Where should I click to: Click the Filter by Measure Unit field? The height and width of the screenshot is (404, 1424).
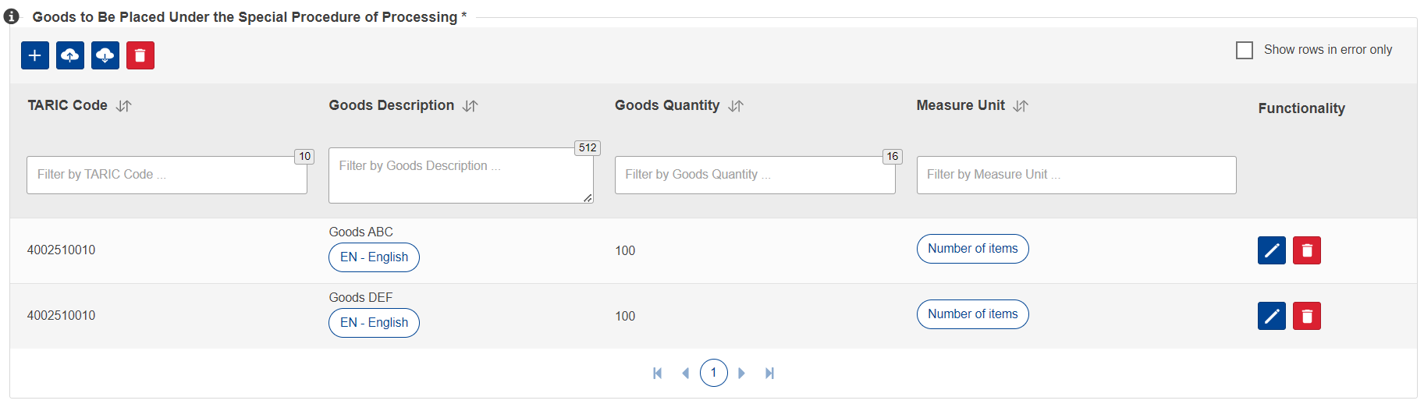1077,175
